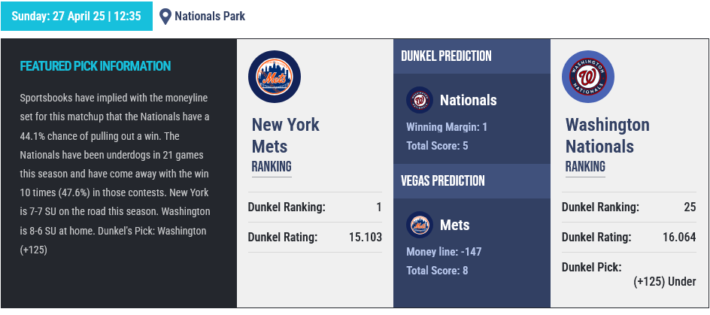
Task: Click the Featured Pick Information heading
Action: tap(96, 66)
